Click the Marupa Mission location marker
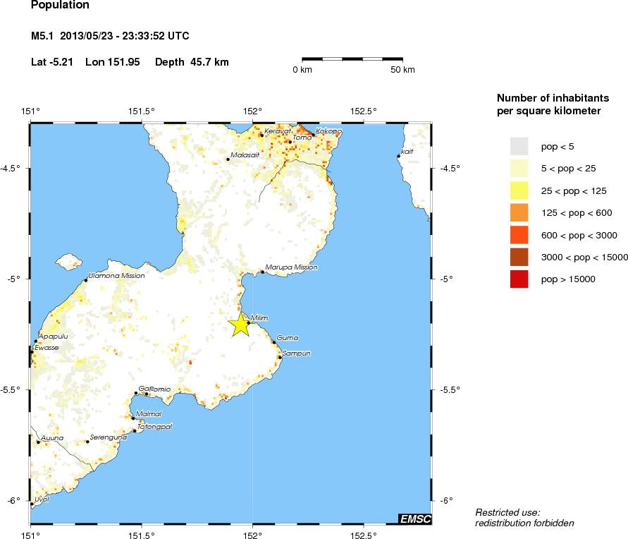628x539 pixels. [x=262, y=272]
